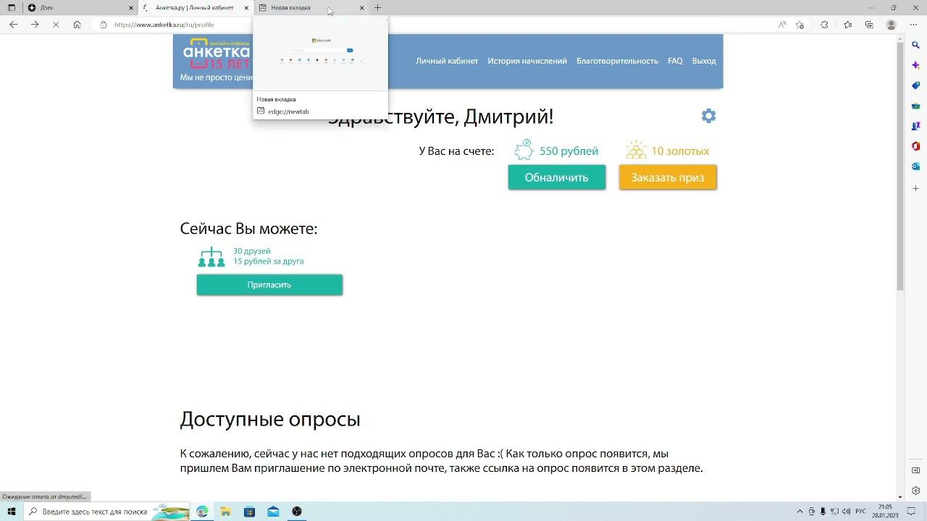Open the Favorites list
927x521 pixels.
pos(848,25)
